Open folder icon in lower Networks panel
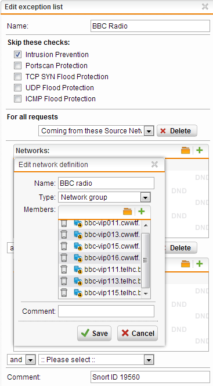 pos(186,264)
